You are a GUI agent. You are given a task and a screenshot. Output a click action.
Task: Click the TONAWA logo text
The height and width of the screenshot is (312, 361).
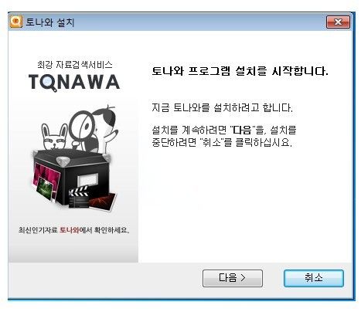[x=74, y=83]
